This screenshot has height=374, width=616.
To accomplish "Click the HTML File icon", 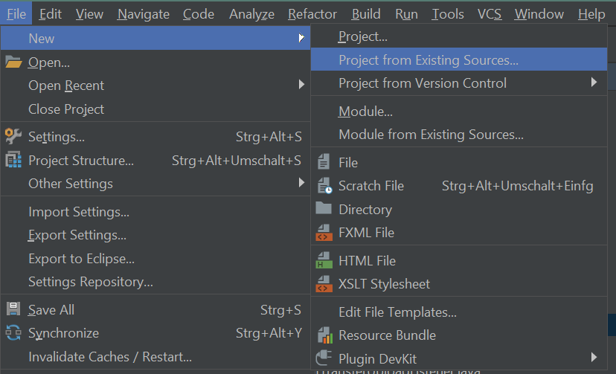I will pyautogui.click(x=324, y=261).
